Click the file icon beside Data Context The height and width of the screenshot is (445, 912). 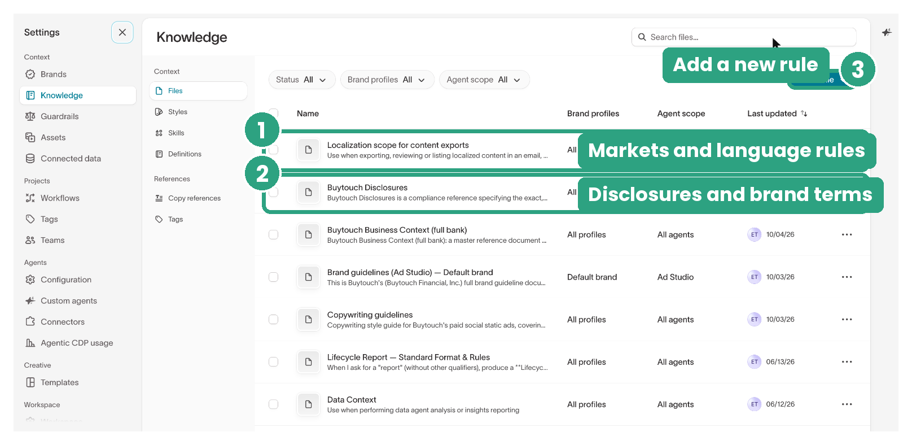click(x=308, y=404)
